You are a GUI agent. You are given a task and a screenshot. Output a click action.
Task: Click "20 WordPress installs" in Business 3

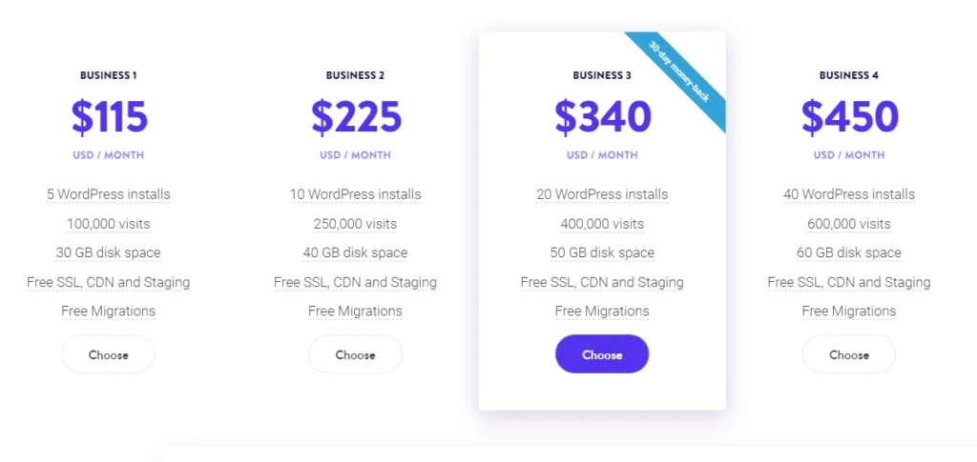click(x=602, y=194)
